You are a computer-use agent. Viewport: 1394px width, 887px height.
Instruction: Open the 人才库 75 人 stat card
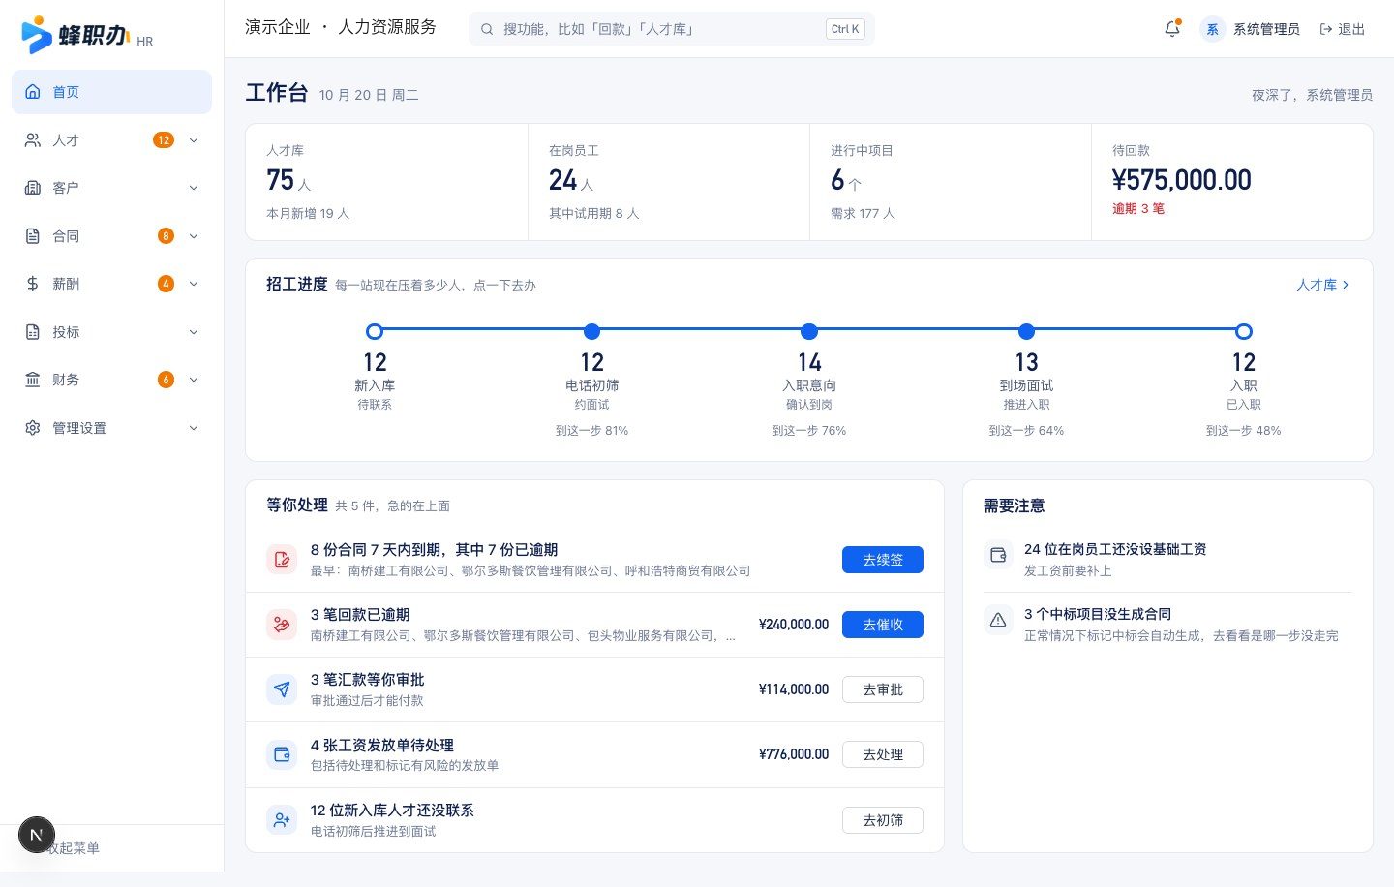pos(387,182)
